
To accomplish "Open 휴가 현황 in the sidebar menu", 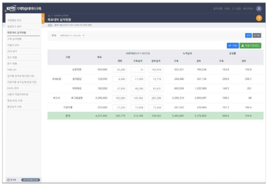I will 12,63.
